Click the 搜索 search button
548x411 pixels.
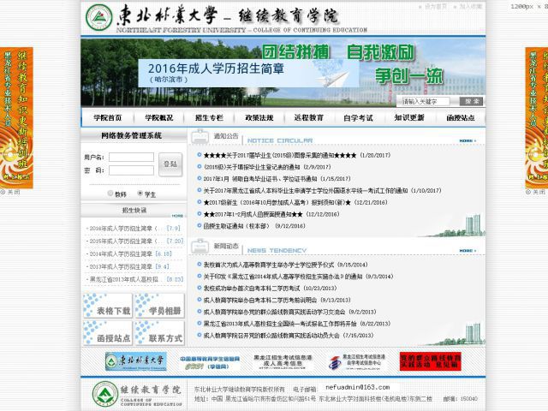coord(472,101)
